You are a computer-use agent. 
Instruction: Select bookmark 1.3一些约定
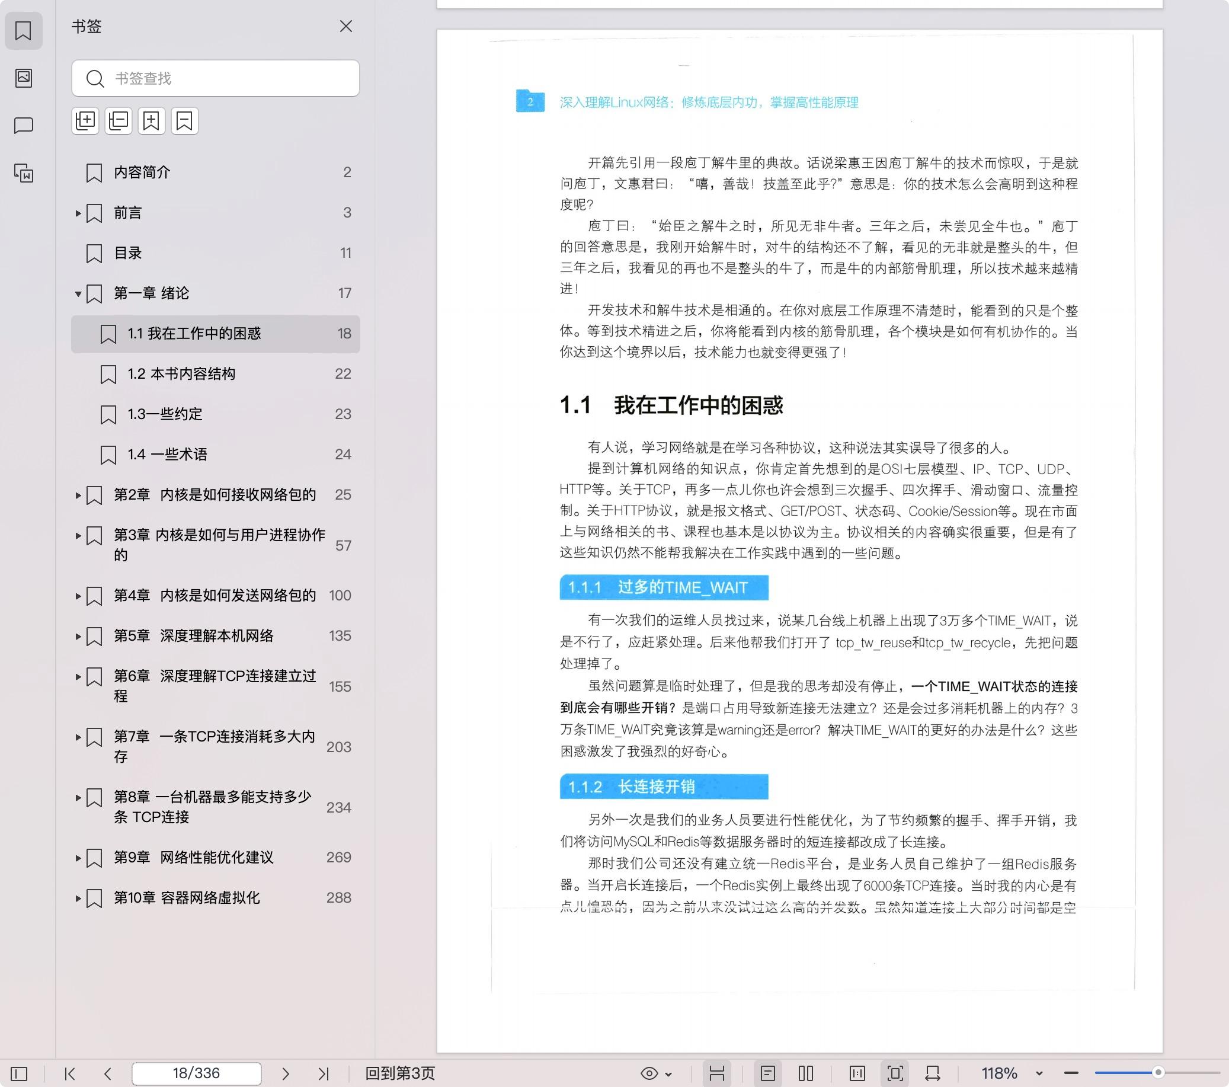pos(215,414)
